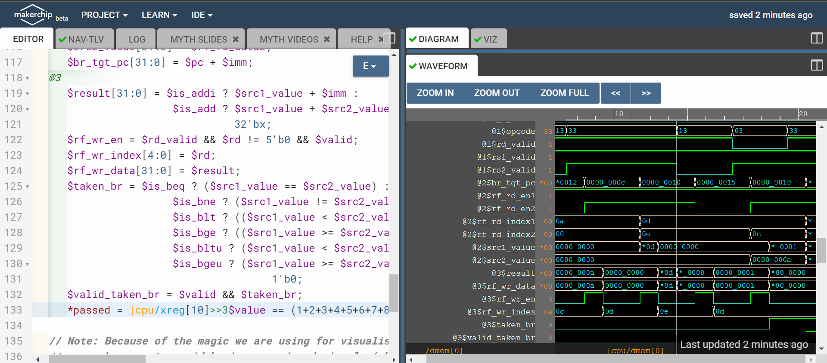Click waveform scroll up arrow
827x363 pixels.
(821, 127)
